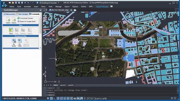Image resolution: width=180 pixels, height=101 pixels.
Task: Jump to last layout tab arrow
Action: tap(51, 85)
